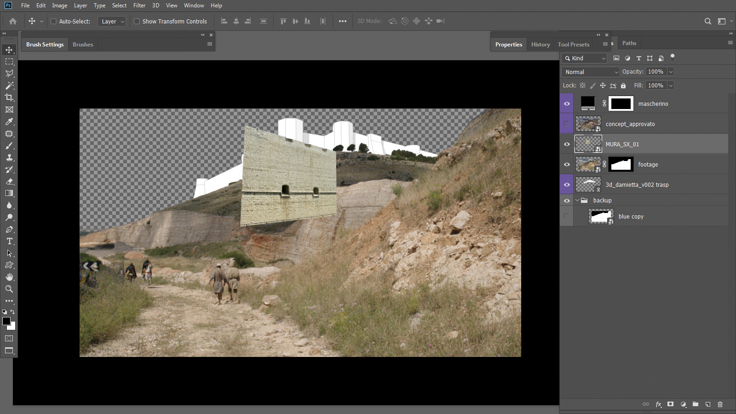Enable Show Transform Controls checkbox

point(137,21)
